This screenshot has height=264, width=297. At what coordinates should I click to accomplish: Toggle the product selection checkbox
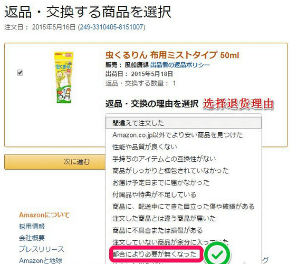pos(20,73)
